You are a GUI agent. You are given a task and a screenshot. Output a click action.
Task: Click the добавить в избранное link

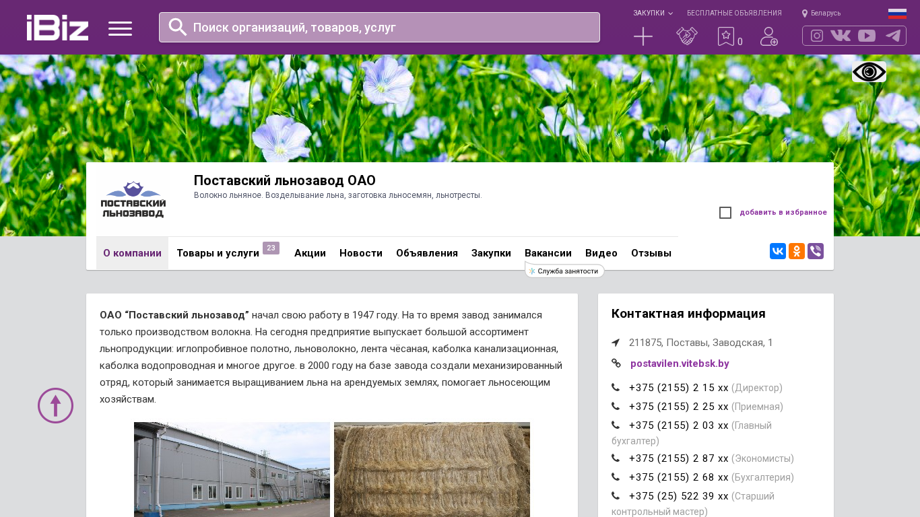pyautogui.click(x=783, y=212)
